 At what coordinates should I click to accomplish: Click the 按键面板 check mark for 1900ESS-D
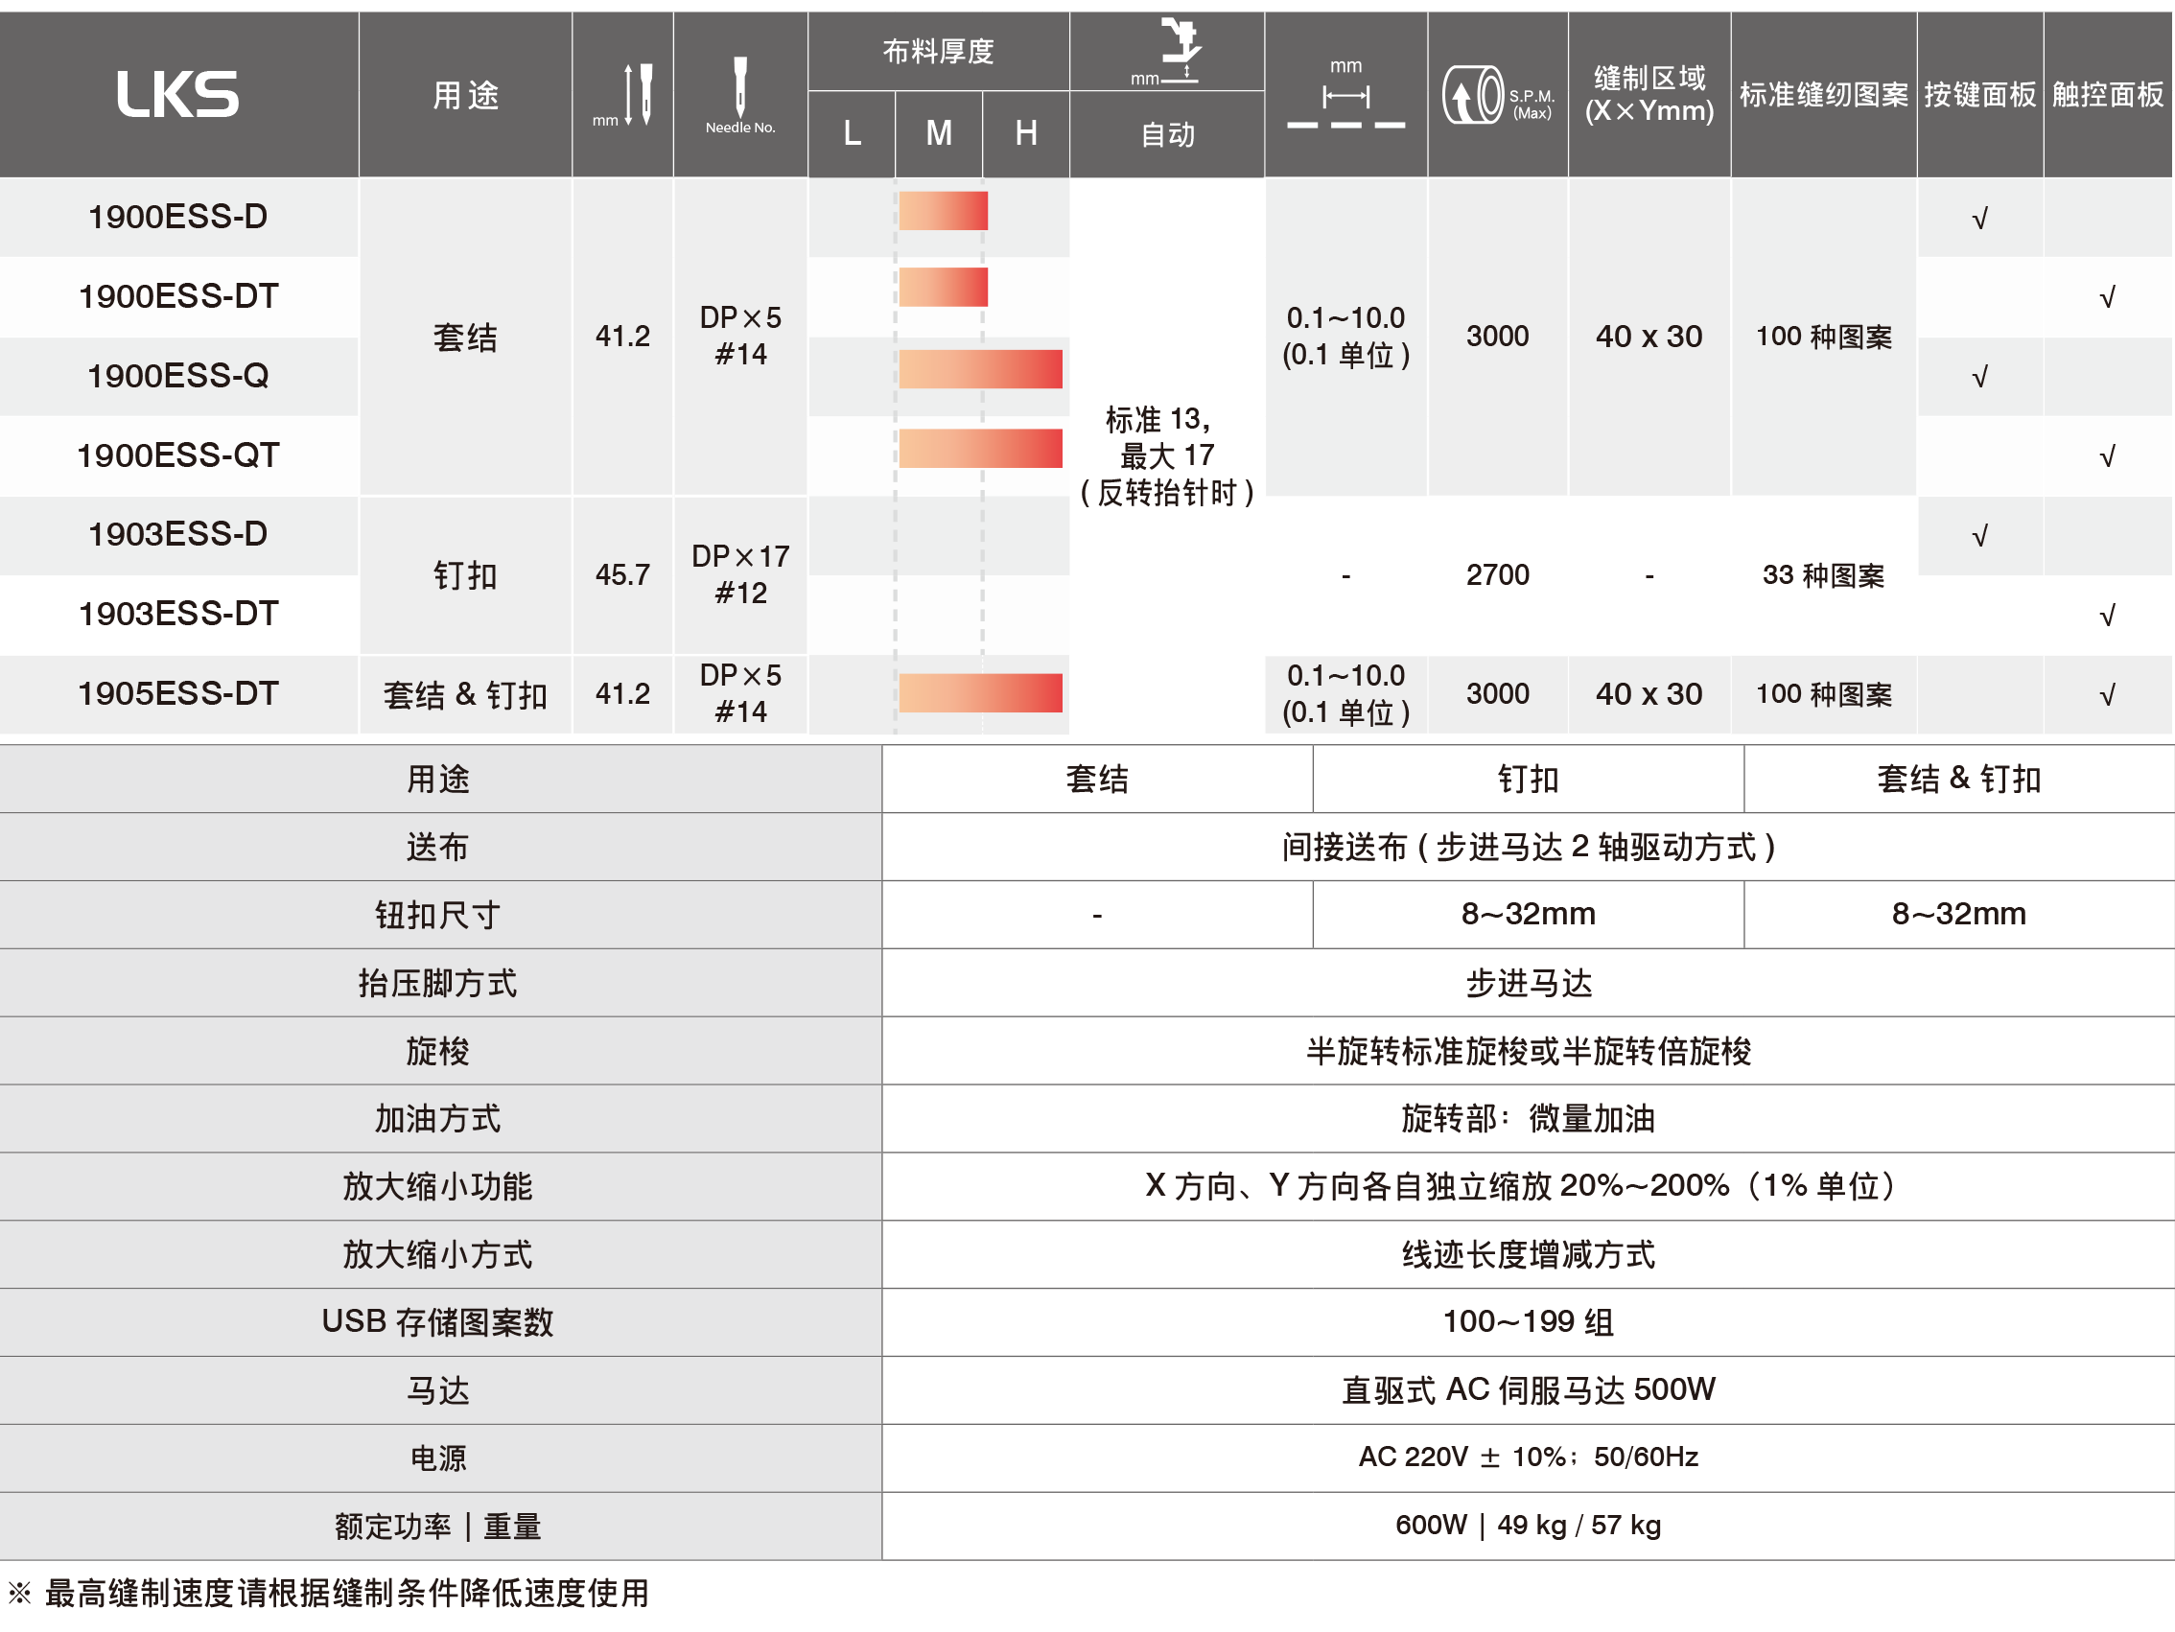(x=1980, y=219)
